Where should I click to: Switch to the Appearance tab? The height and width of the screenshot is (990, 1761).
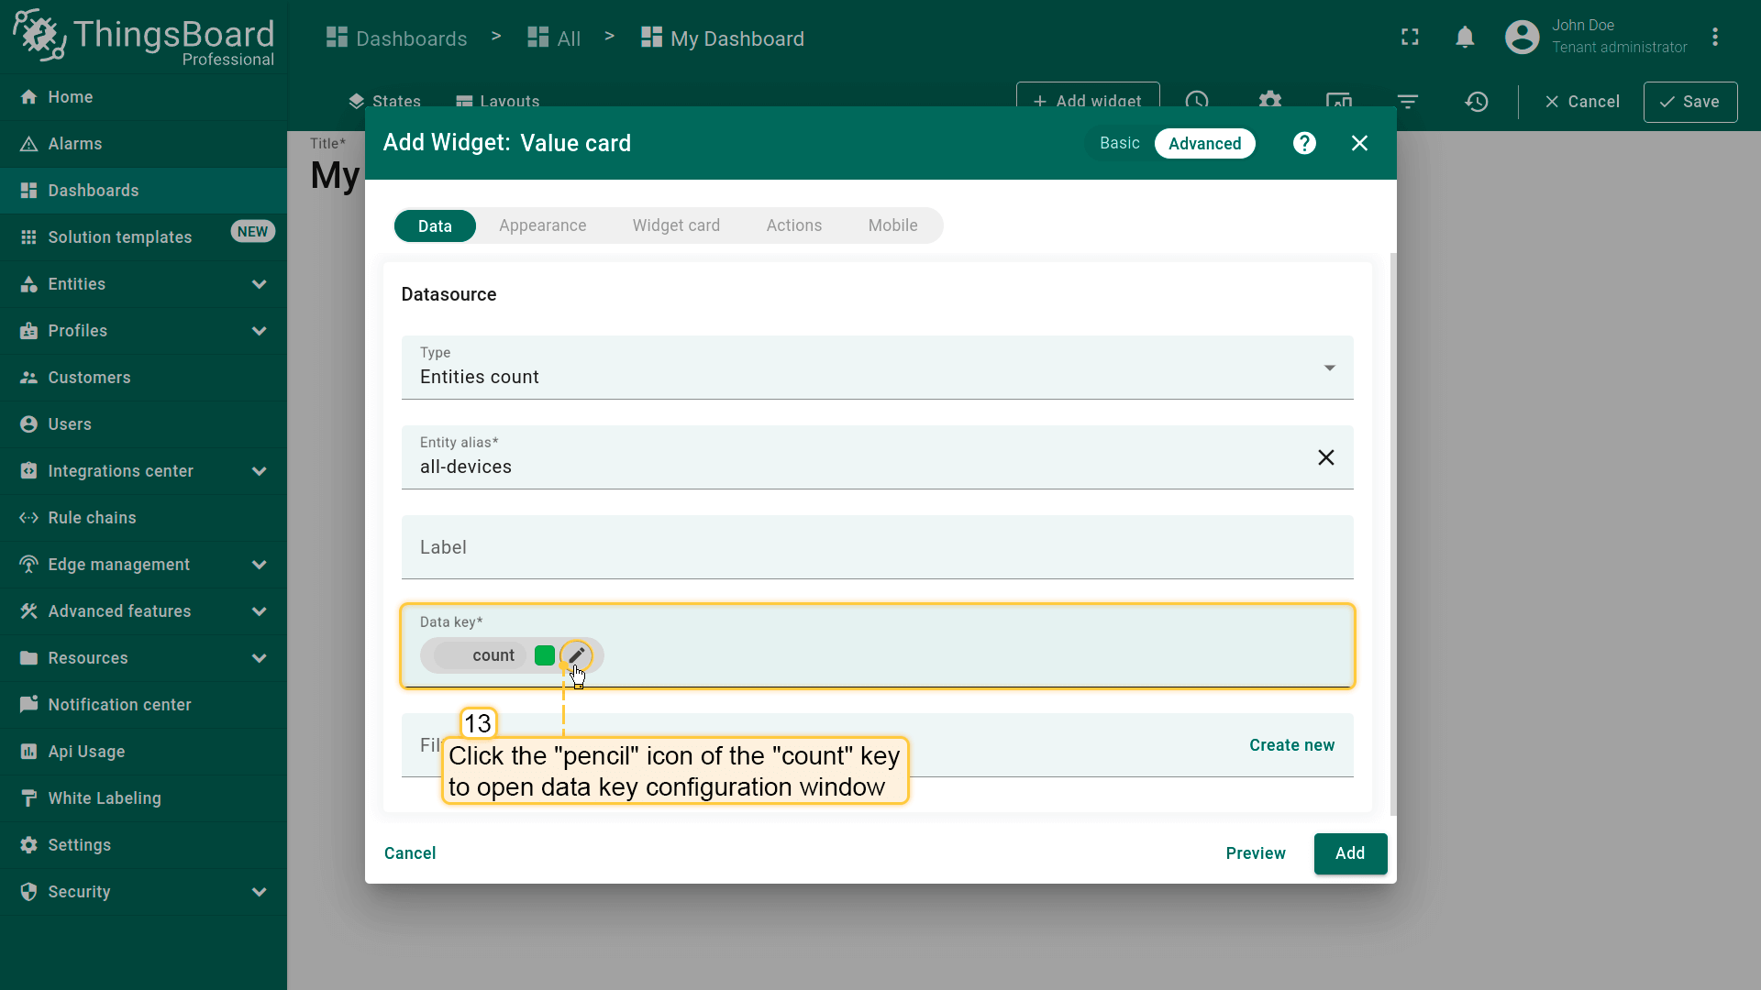click(x=542, y=225)
